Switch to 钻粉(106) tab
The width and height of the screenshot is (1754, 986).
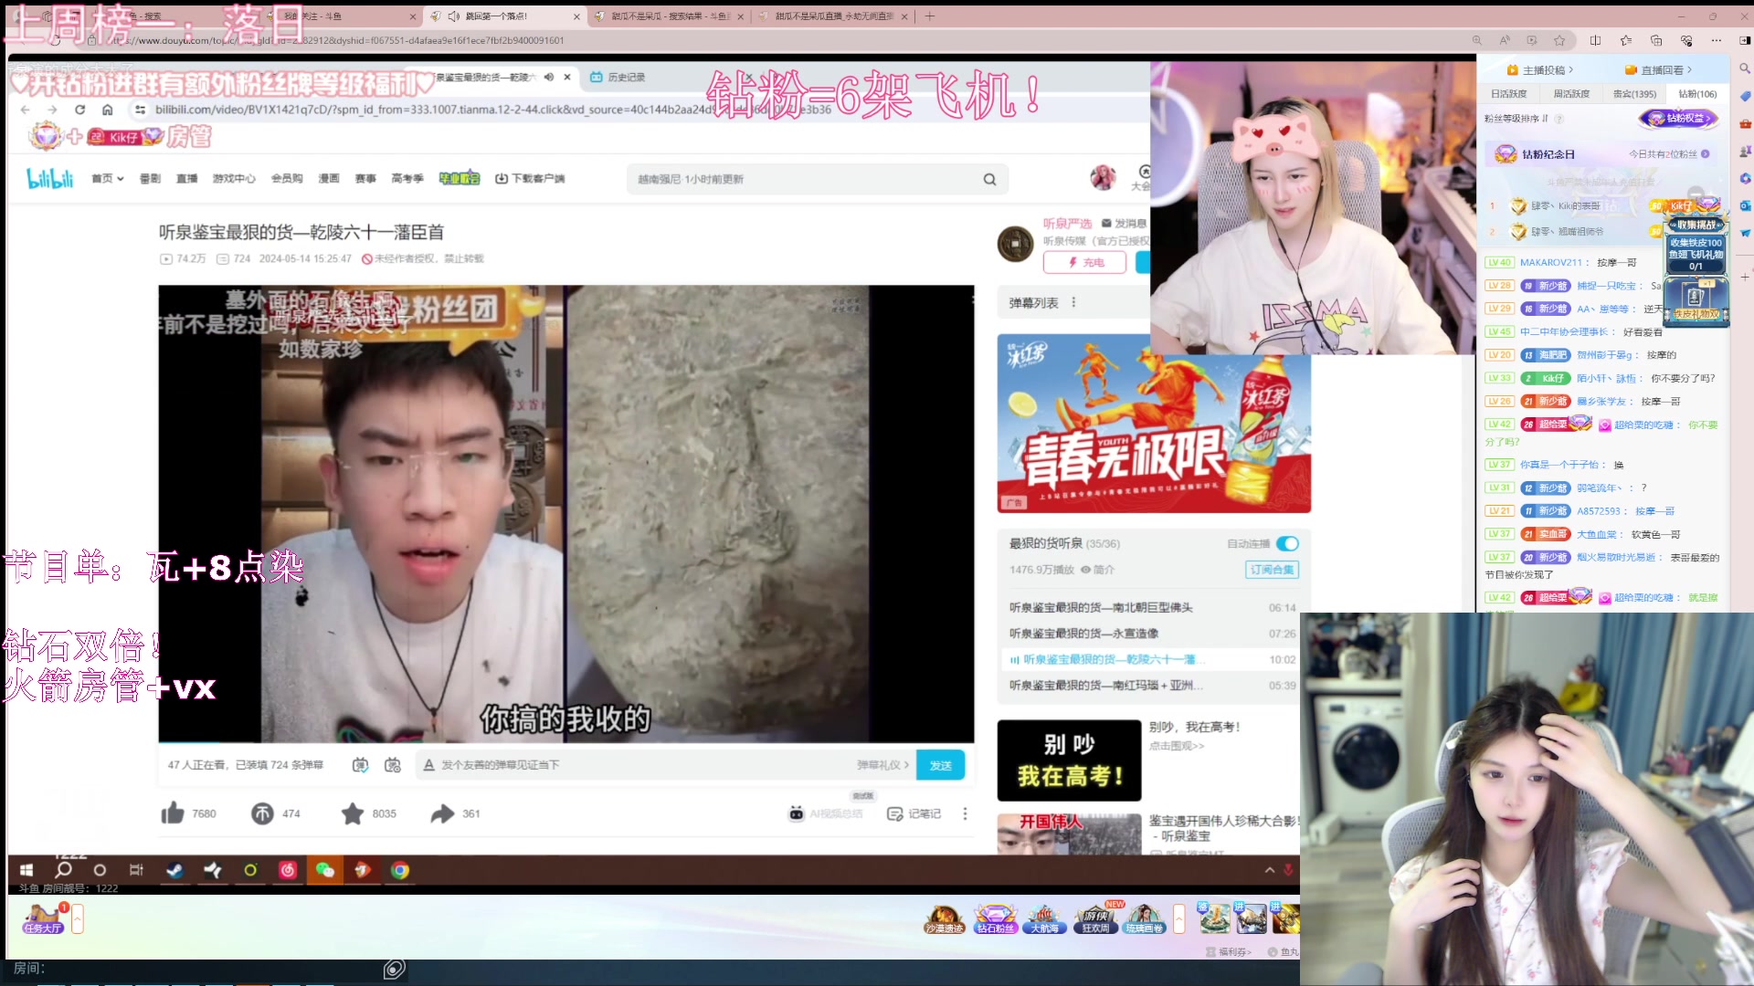1697,94
